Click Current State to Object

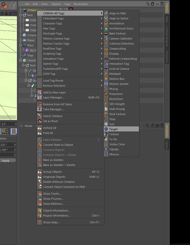[x=70, y=145]
